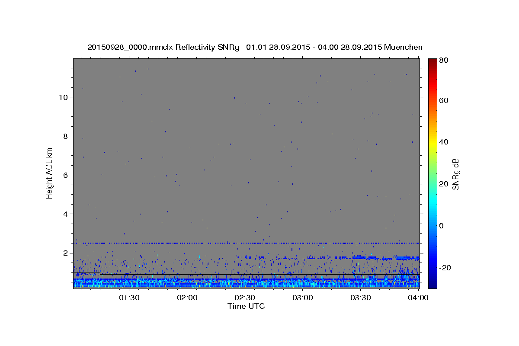Image resolution: width=519 pixels, height=346 pixels.
Task: Click the colorbar value 60
Action: pos(444,100)
